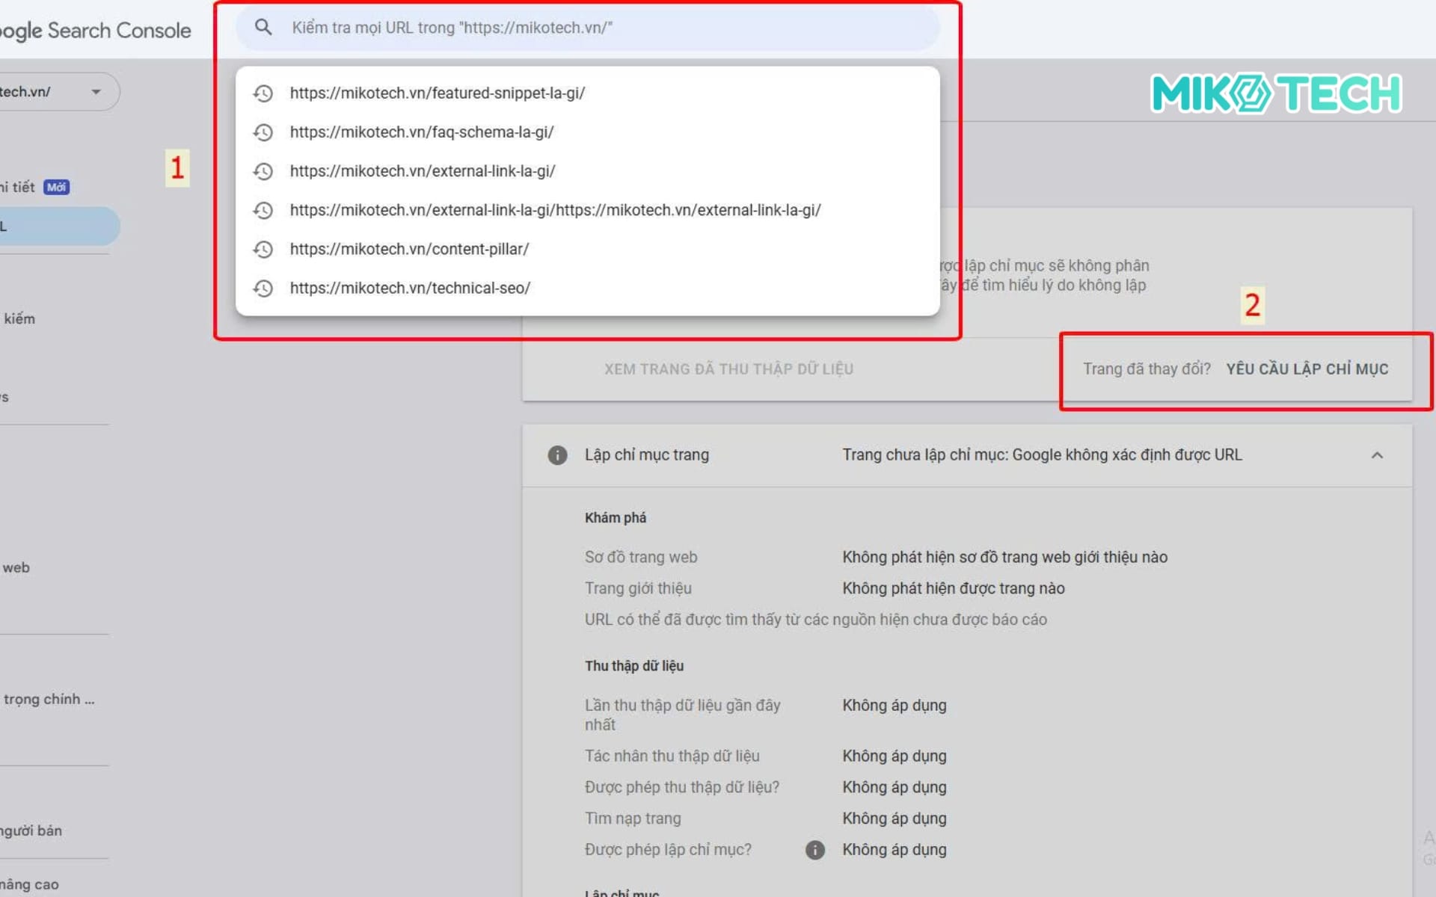Click the YÊU CẦU LẬP CHỈ MỤC button
Viewport: 1436px width, 897px height.
(1307, 369)
